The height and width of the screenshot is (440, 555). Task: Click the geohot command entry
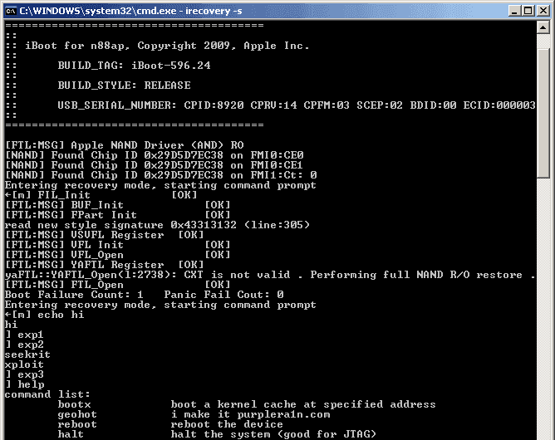point(77,414)
